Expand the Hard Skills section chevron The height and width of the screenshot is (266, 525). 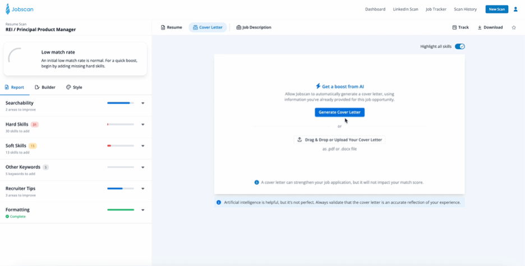(143, 125)
